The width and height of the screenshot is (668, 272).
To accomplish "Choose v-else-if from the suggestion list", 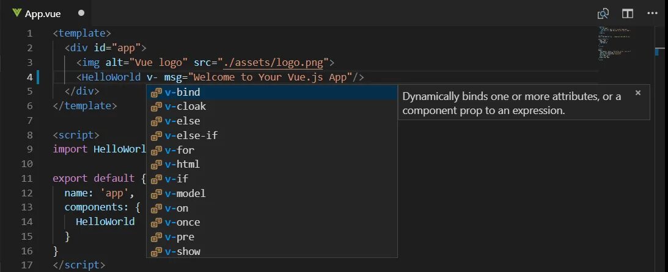I will coord(191,135).
